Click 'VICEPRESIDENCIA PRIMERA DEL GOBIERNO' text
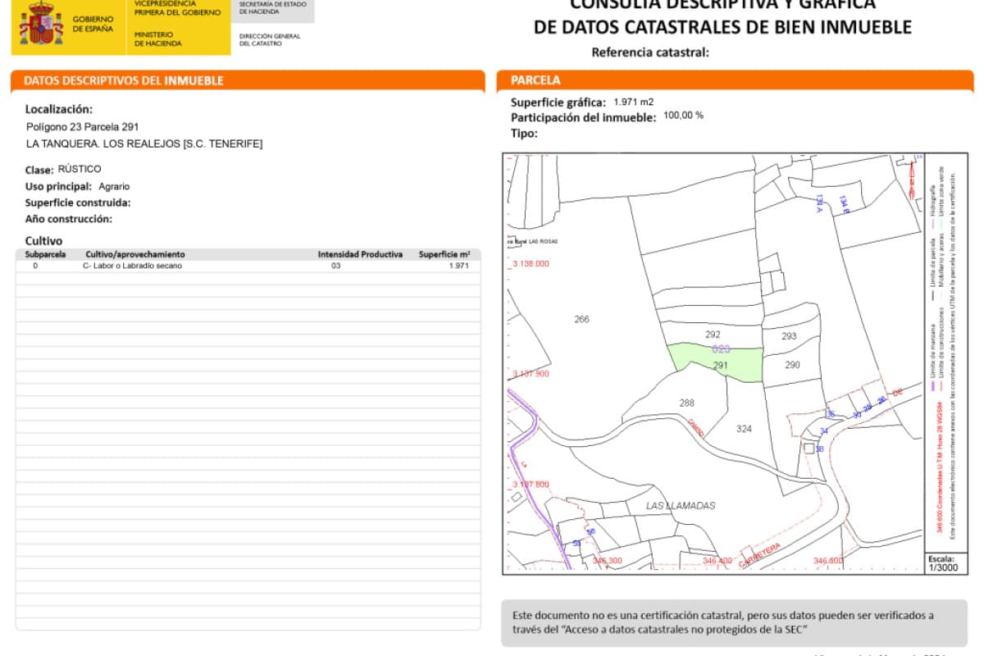The width and height of the screenshot is (984, 656). [177, 8]
